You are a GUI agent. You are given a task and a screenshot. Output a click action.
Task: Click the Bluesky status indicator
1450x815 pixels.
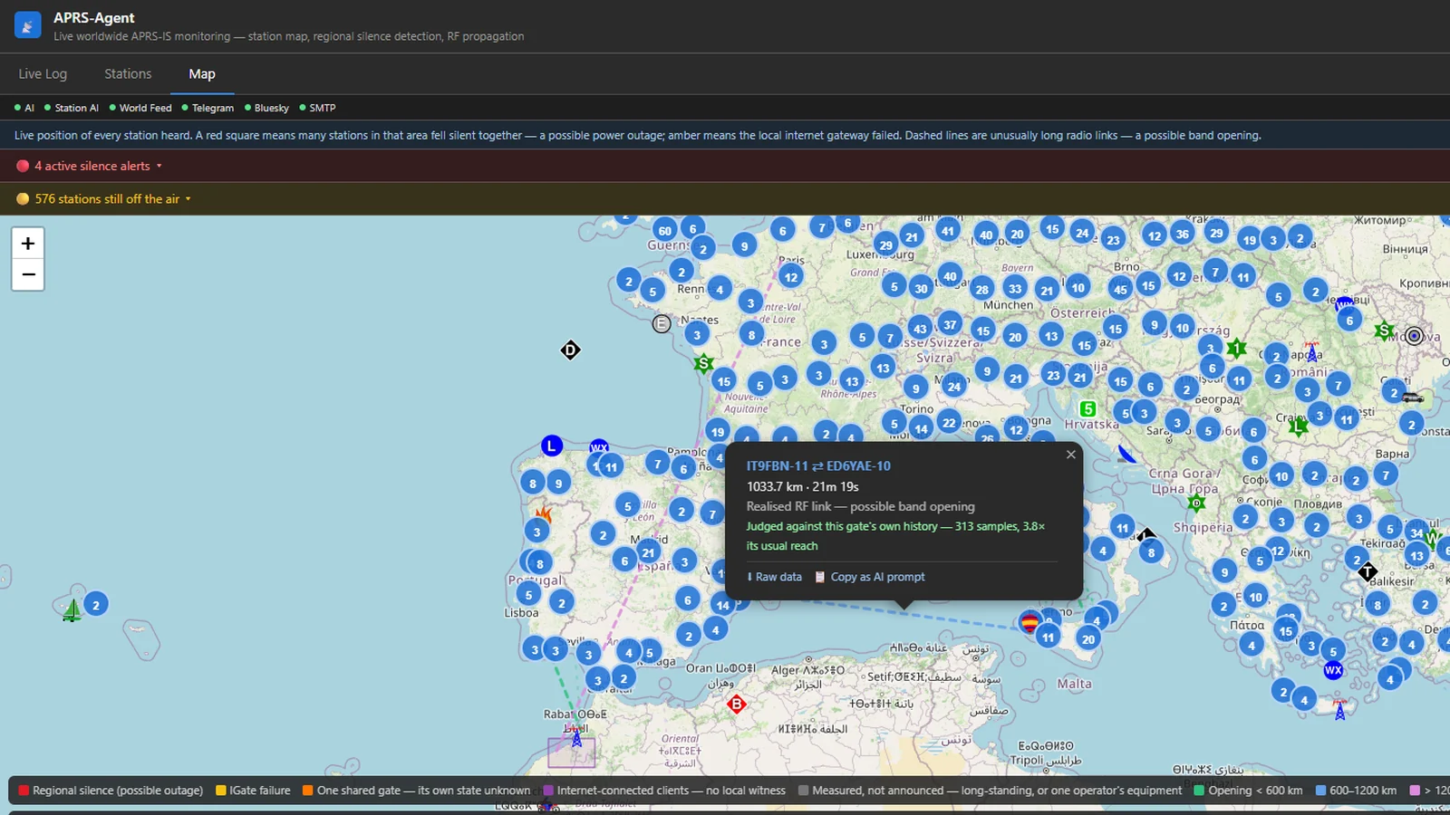click(x=266, y=108)
